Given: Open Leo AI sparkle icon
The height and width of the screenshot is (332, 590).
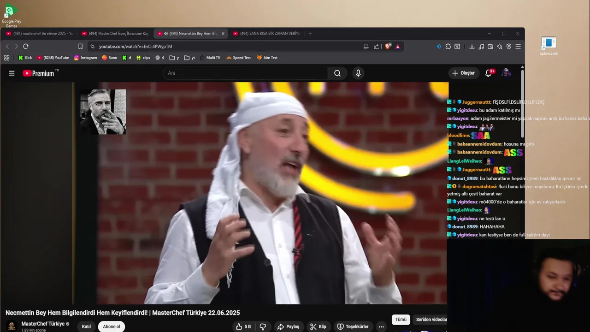Looking at the screenshot, I should 500,47.
